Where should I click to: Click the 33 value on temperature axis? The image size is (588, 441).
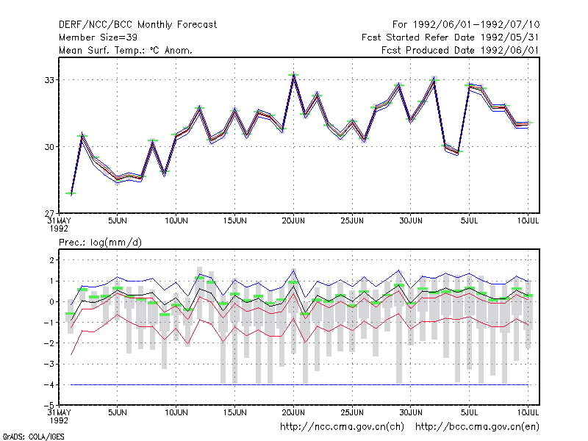(x=49, y=80)
